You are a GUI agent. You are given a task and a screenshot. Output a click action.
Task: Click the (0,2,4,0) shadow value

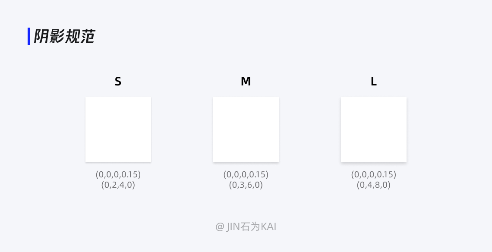click(118, 185)
